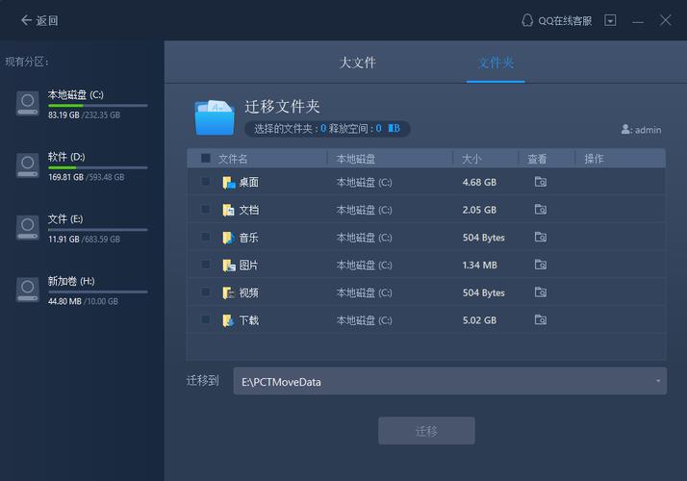This screenshot has width=687, height=481.
Task: Select the 本地磁盘 (C:) partition
Action: [82, 104]
